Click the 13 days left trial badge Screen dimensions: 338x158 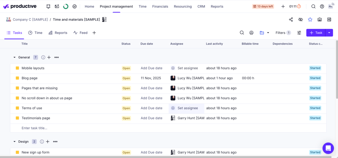(x=263, y=6)
